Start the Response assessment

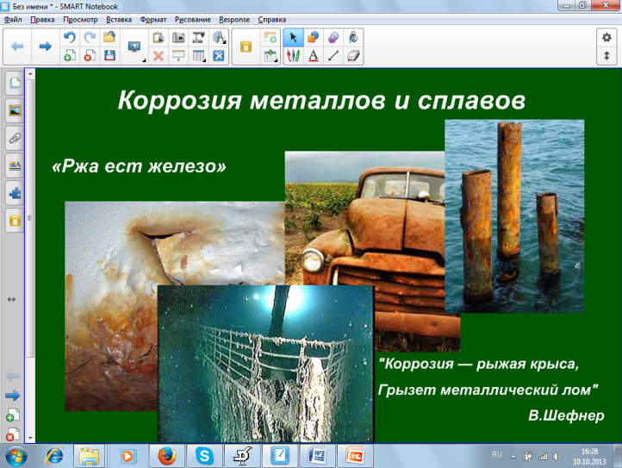[271, 37]
